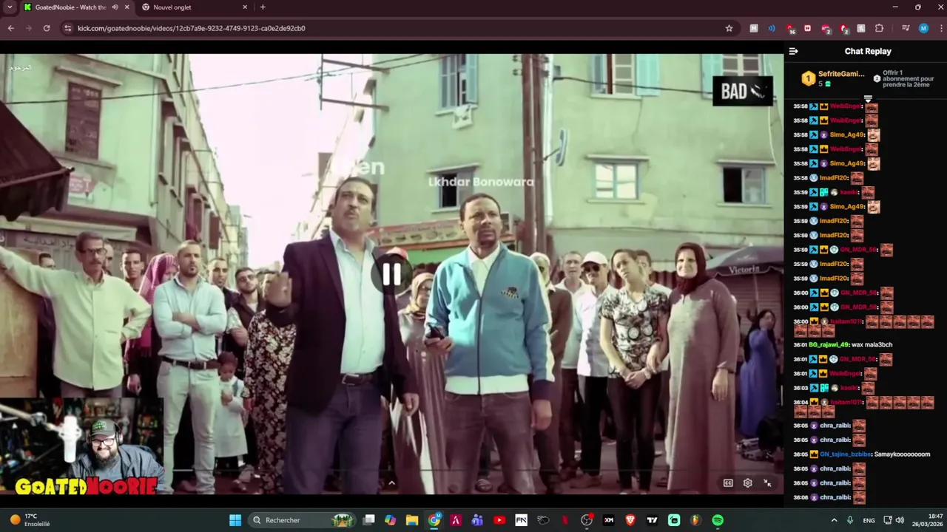
Task: Open Windows Start menu
Action: coord(235,520)
